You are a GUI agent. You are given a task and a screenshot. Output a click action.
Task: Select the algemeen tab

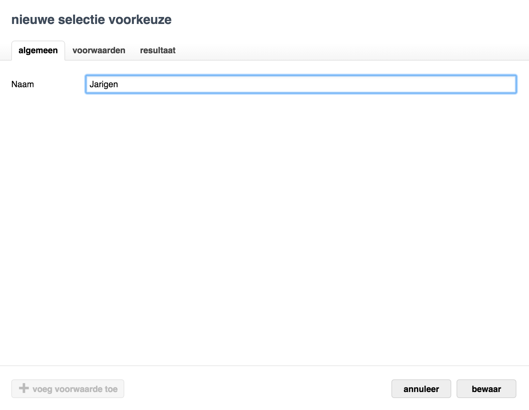coord(38,51)
